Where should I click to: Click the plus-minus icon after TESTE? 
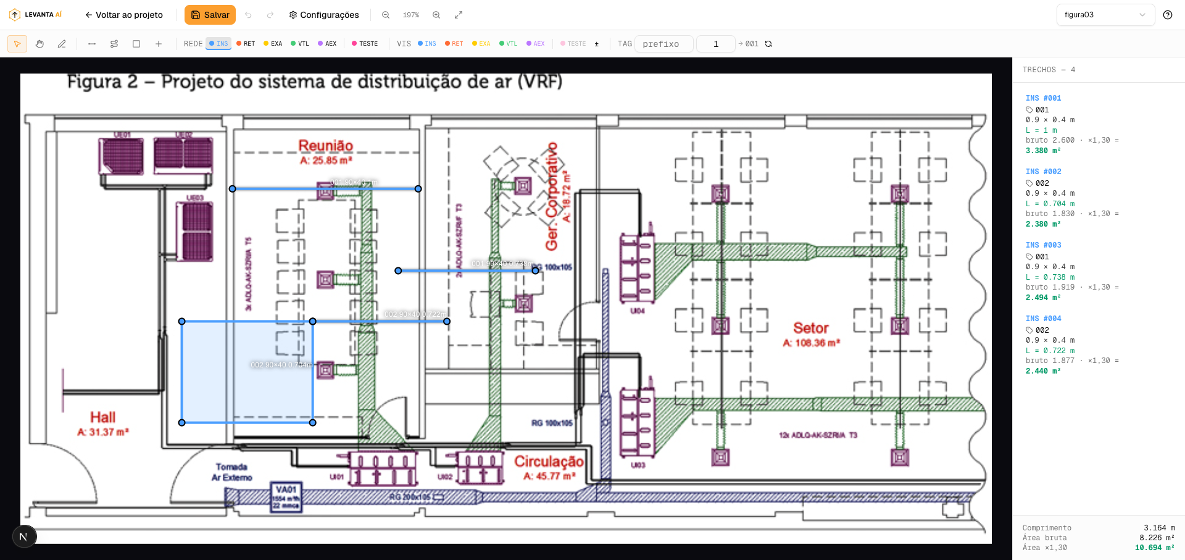(596, 44)
